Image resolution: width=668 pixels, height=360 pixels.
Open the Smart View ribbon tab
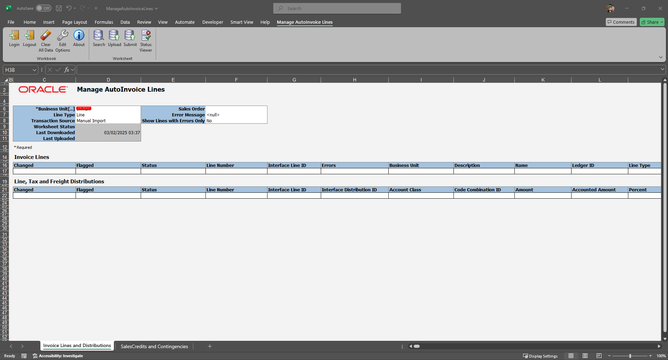[x=242, y=22]
